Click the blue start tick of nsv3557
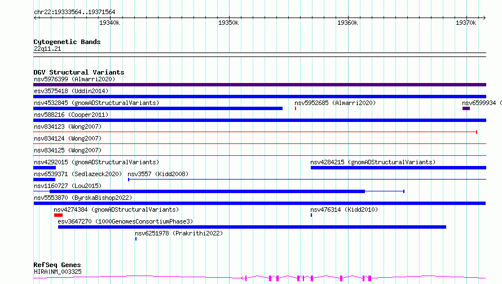The image size is (502, 284). click(129, 180)
